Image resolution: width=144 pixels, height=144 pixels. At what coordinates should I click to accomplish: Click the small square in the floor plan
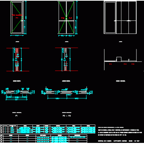point(119,59)
